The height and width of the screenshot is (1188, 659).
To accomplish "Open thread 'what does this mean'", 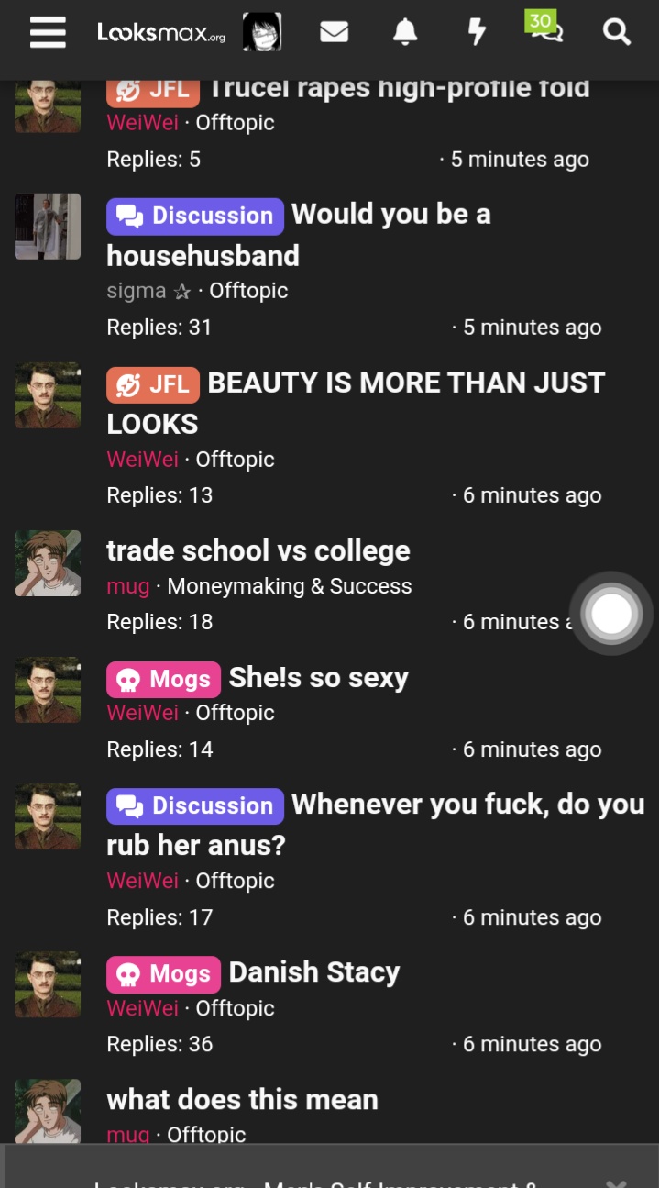I will coord(242,1099).
